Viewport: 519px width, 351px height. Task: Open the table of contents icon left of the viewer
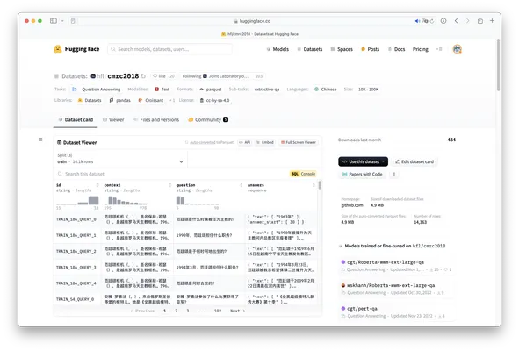(x=40, y=140)
